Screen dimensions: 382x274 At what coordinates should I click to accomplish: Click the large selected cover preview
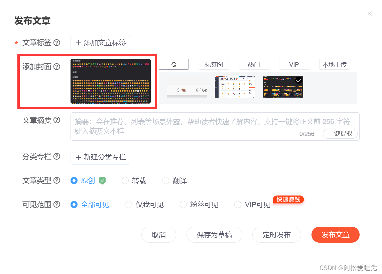tap(111, 81)
